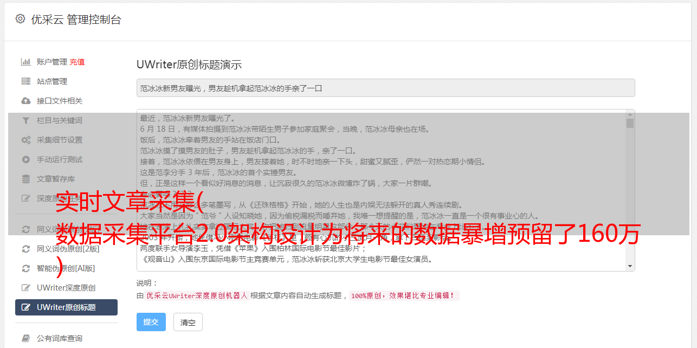Click the article textarea scrollbar down arrow
Image resolution: width=697 pixels, height=348 pixels.
[630, 266]
